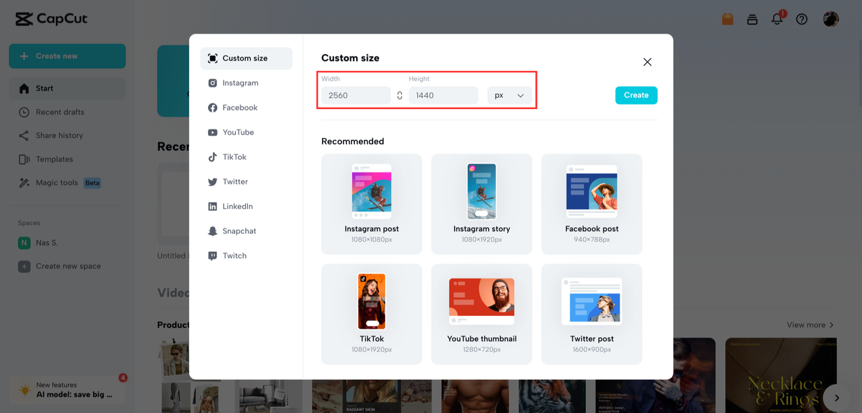Click the Create new space plus icon
Viewport: 862px width, 413px height.
click(24, 266)
